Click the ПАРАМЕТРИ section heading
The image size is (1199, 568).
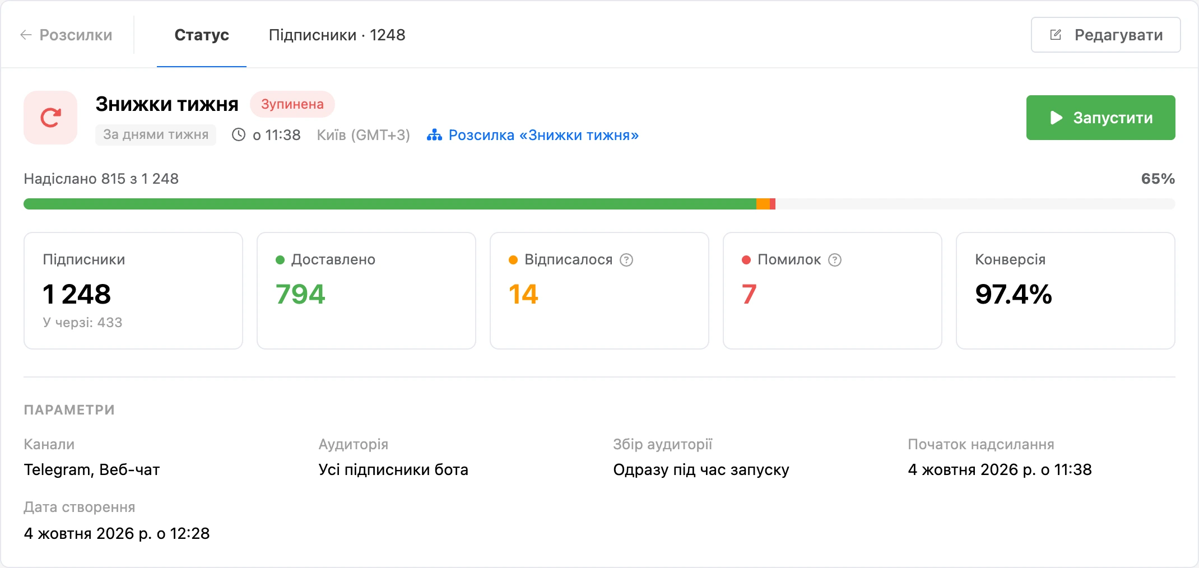(69, 410)
